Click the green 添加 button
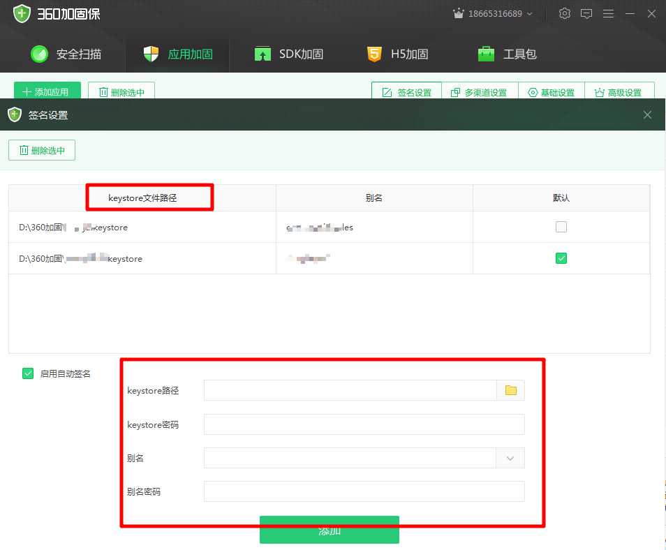Viewport: 666px width, 550px height. 330,530
